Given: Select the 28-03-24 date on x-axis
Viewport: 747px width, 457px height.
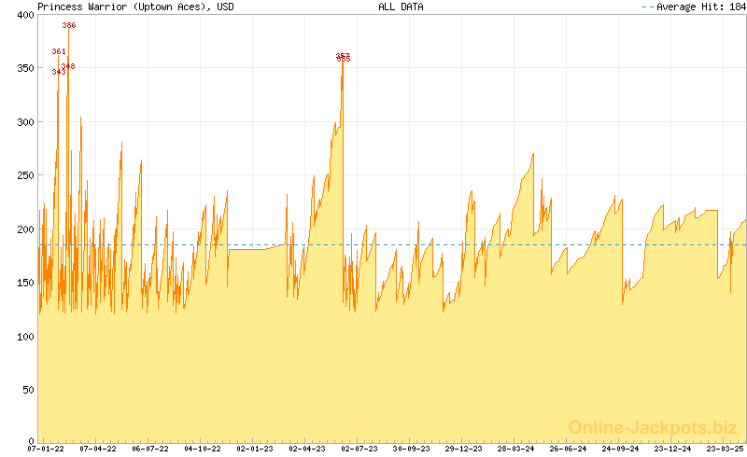Looking at the screenshot, I should 516,449.
